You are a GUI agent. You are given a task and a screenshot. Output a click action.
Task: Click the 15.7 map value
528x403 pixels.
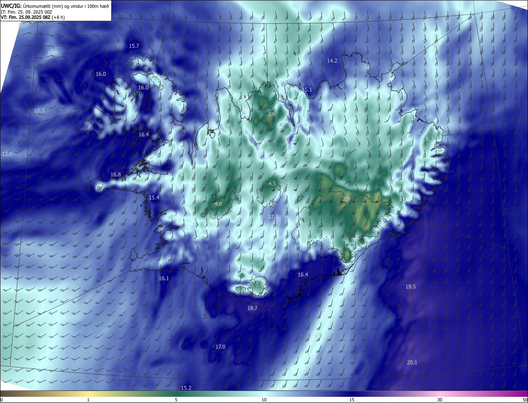[134, 46]
